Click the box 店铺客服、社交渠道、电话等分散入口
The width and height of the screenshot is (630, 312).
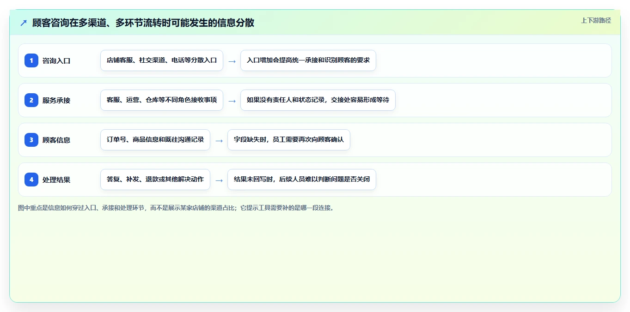162,60
